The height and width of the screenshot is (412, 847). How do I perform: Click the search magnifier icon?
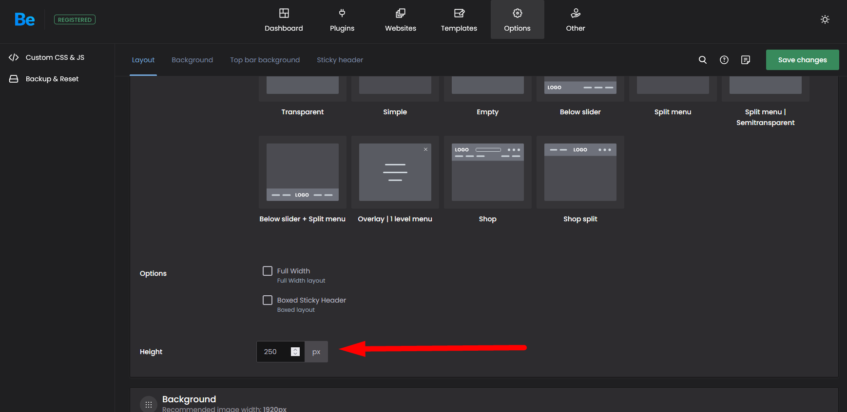(x=702, y=60)
